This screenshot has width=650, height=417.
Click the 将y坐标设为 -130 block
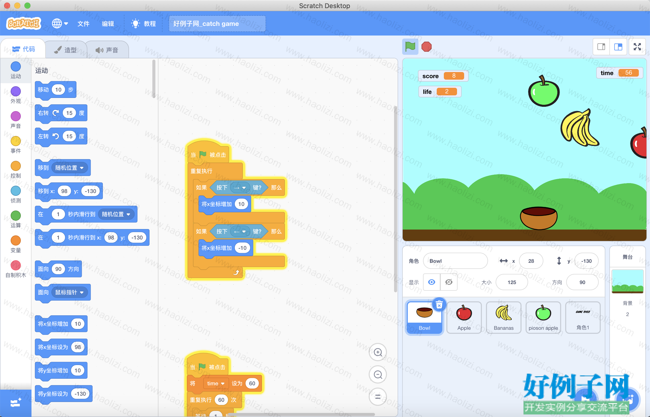63,394
